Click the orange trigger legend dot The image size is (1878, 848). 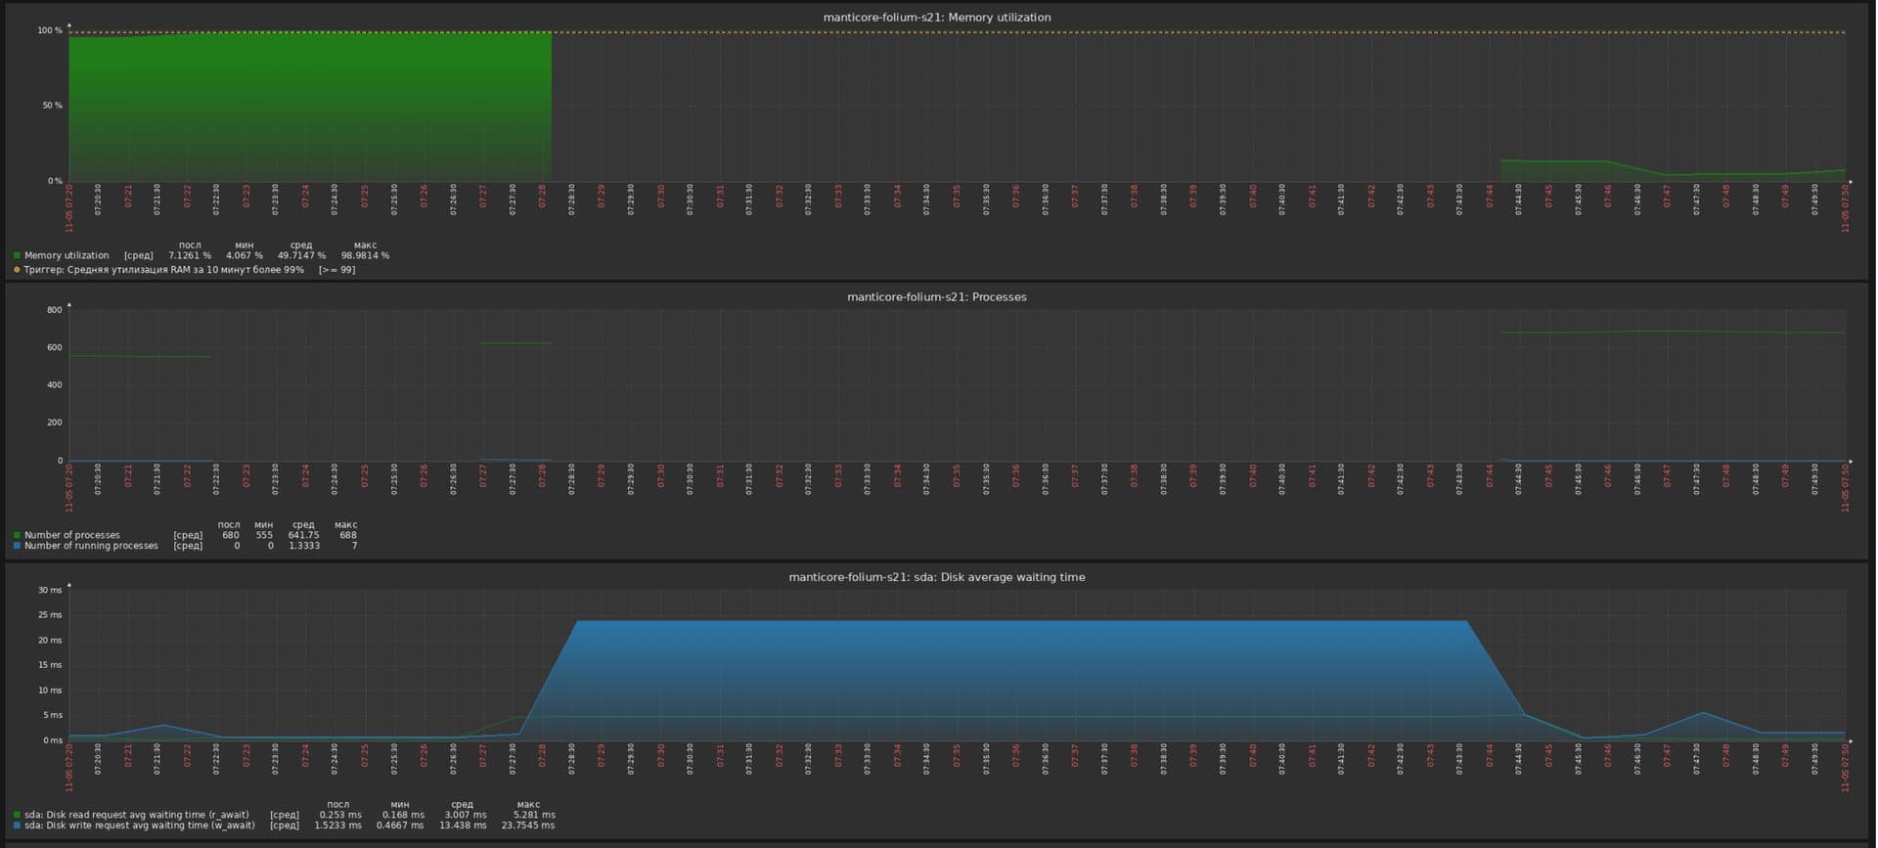tap(17, 270)
